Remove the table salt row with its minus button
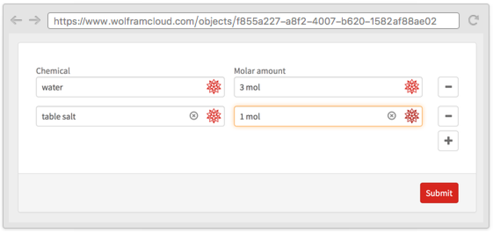The width and height of the screenshot is (493, 233). 448,116
